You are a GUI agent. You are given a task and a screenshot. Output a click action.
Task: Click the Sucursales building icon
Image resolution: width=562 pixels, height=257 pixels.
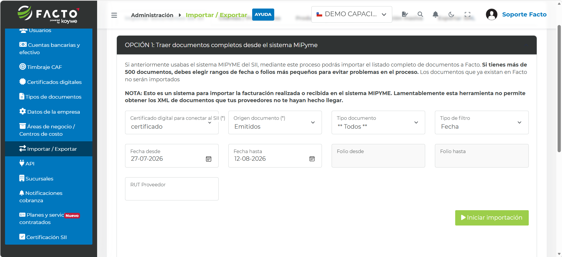tap(22, 178)
